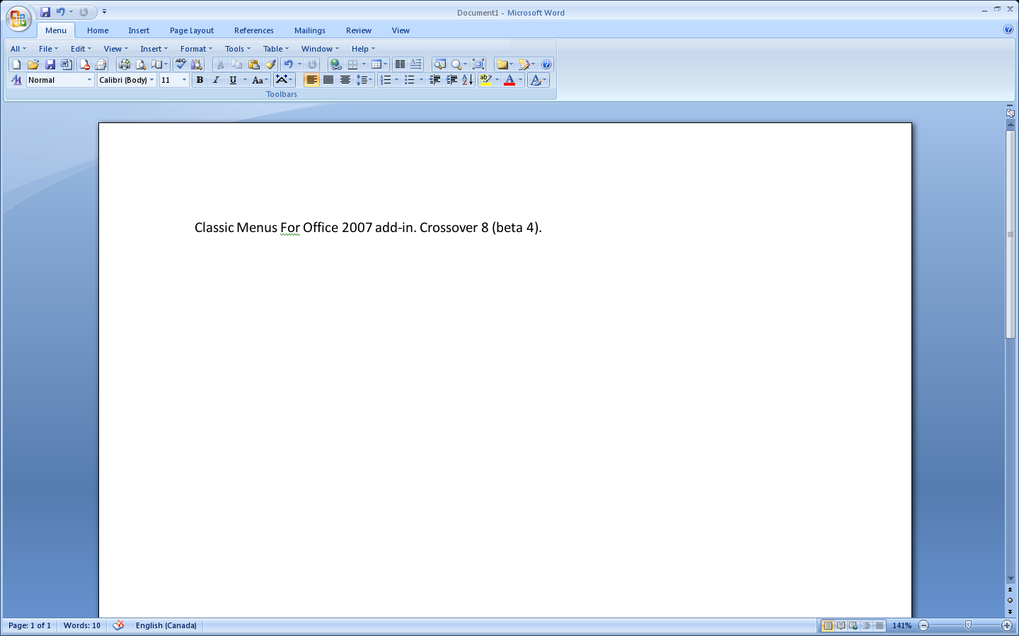Screen dimensions: 1019x636
Task: Switch to Draft view in status bar
Action: pyautogui.click(x=879, y=625)
